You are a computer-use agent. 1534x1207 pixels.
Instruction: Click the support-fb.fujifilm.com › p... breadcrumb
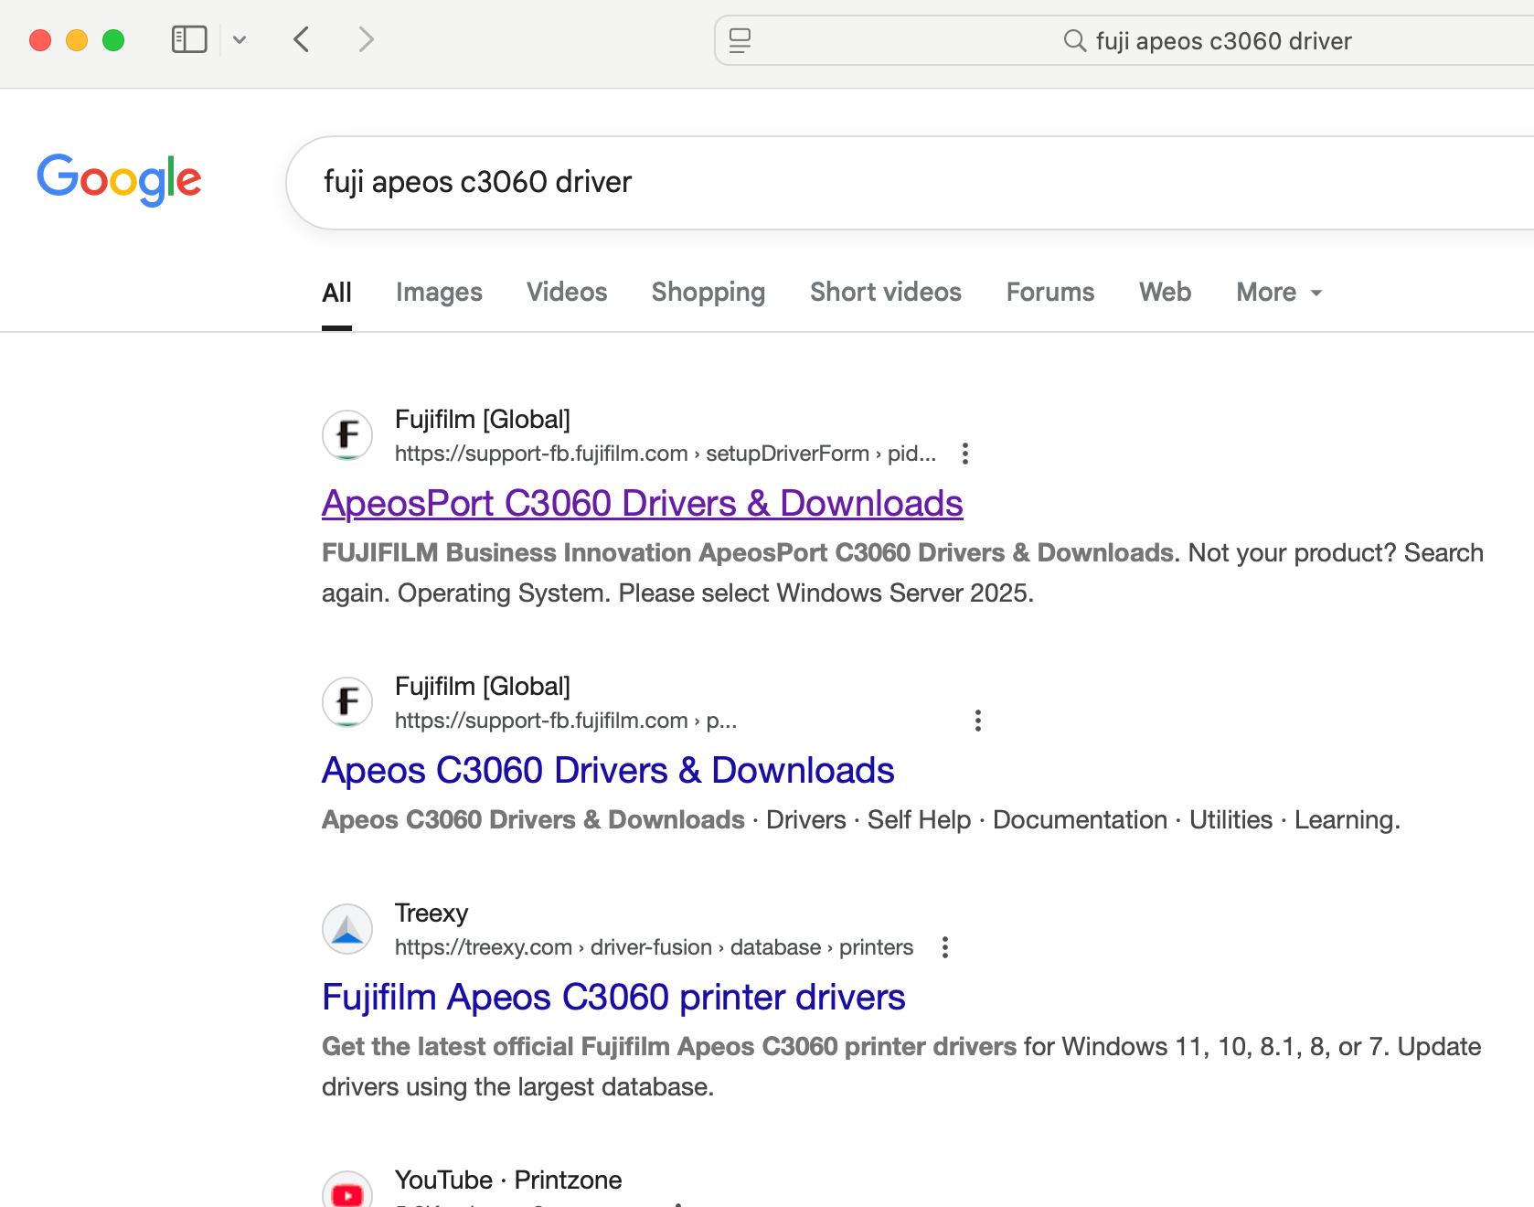coord(566,721)
